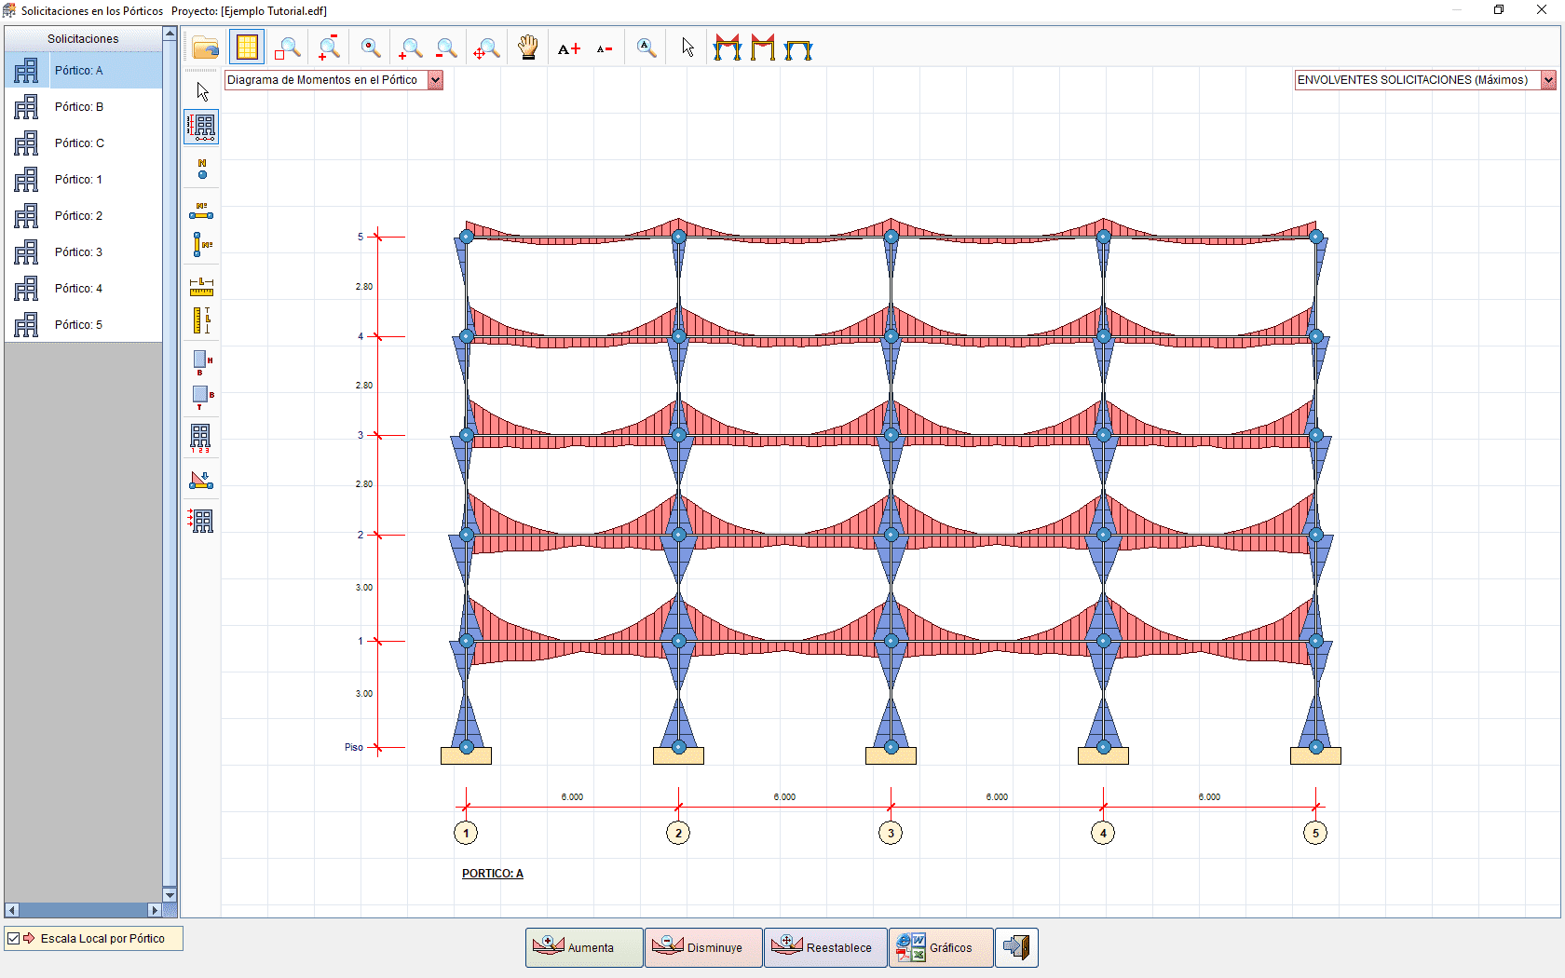This screenshot has height=978, width=1565.
Task: Show node numbering via the N ball icon
Action: coord(201,169)
